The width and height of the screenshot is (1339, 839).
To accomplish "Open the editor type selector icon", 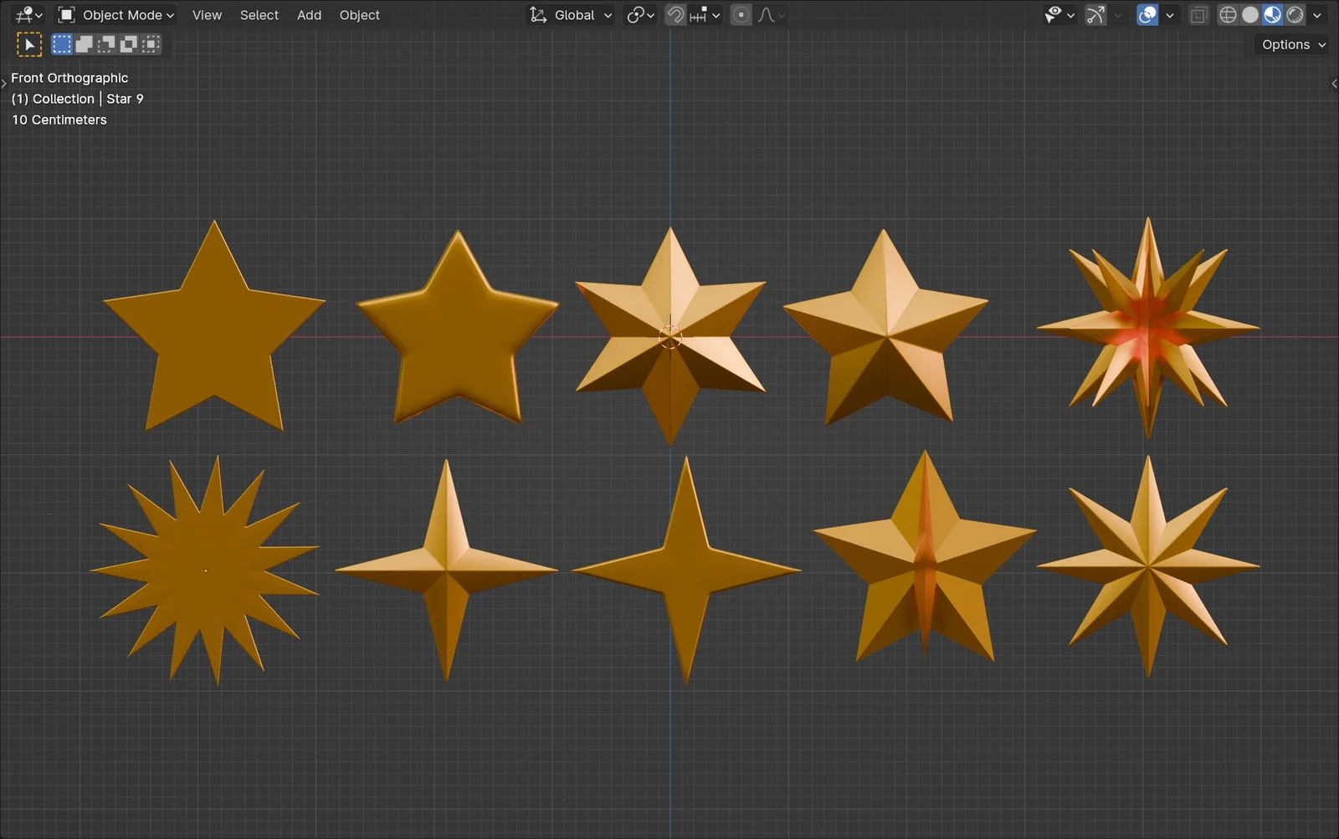I will click(x=23, y=14).
